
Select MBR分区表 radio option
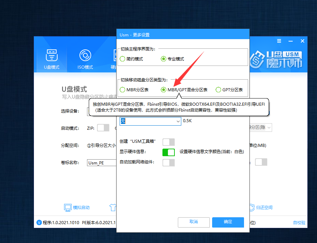[x=122, y=90]
